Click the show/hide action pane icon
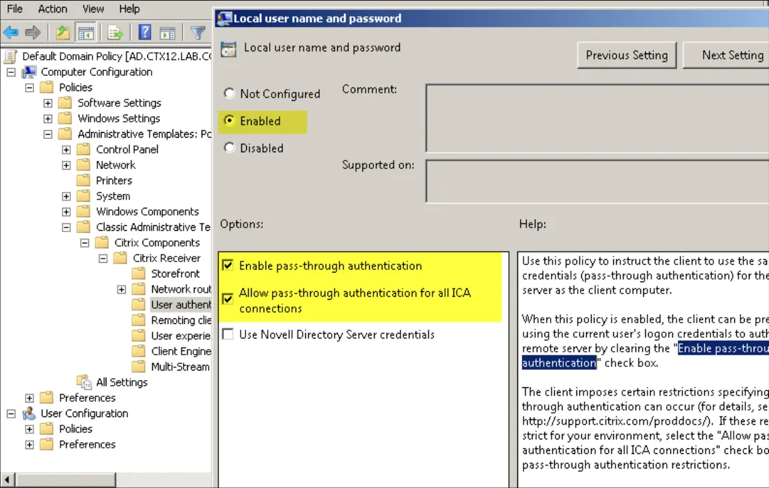 [168, 33]
